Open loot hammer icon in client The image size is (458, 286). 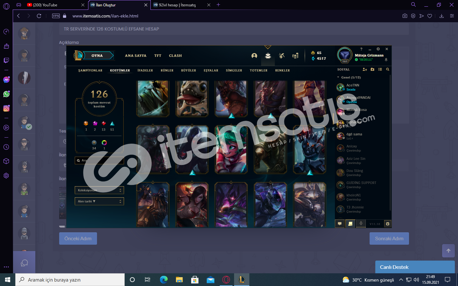tap(281, 56)
